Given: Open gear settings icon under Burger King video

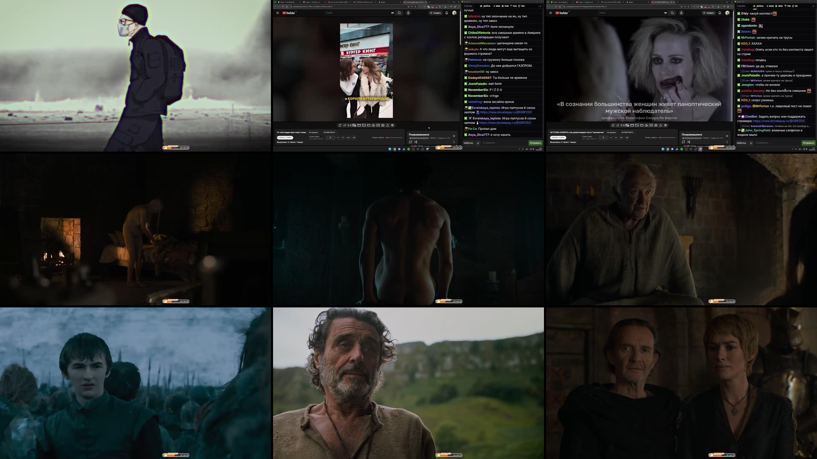Looking at the screenshot, I should tap(393, 125).
